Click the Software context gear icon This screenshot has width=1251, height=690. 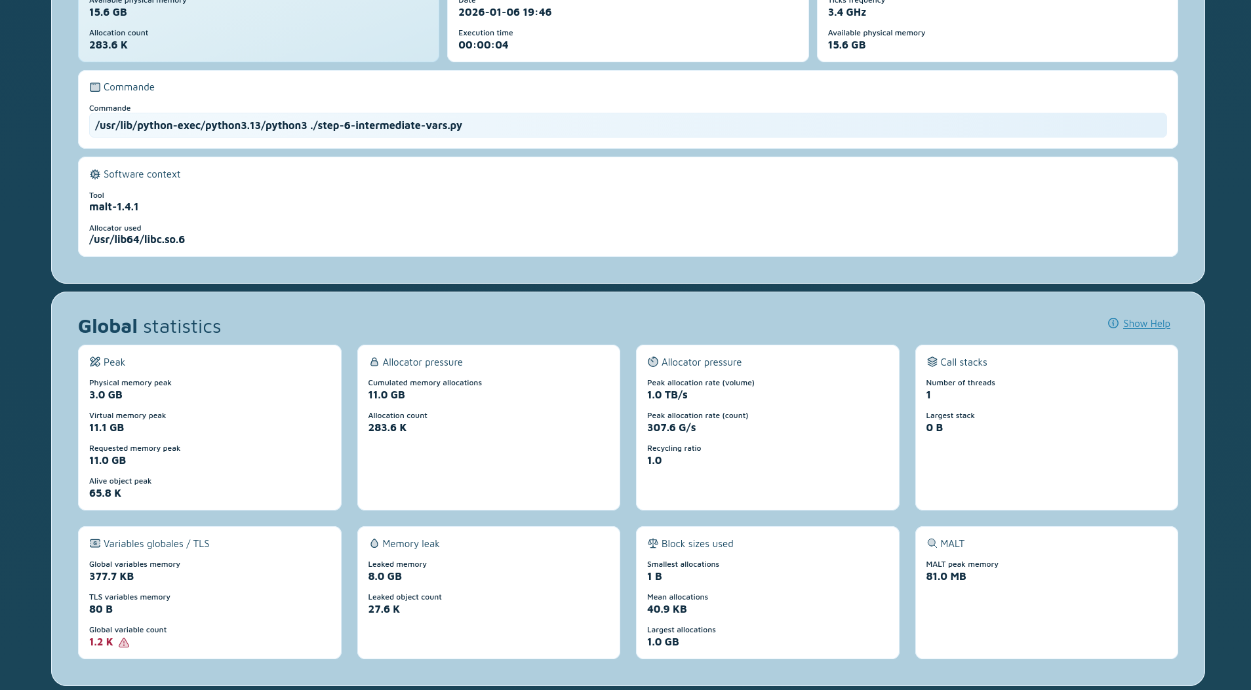(x=95, y=174)
